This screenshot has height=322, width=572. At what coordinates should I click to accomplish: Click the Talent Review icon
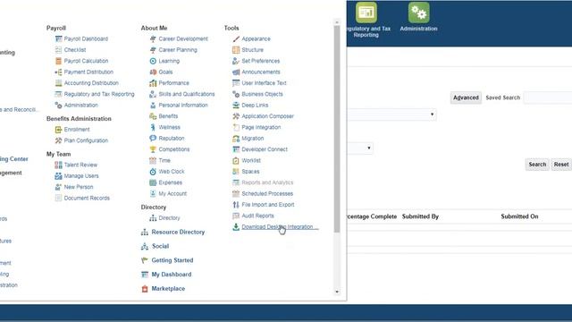[58, 165]
